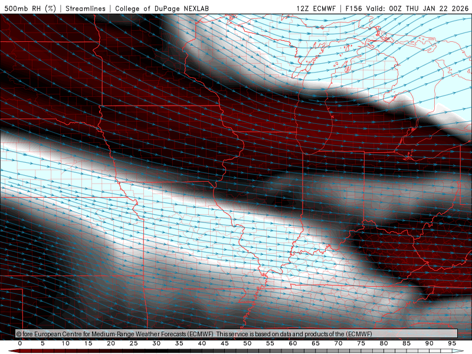The width and height of the screenshot is (472, 354).
Task: Click the '500mb RH (%)' title text
Action: [30, 8]
